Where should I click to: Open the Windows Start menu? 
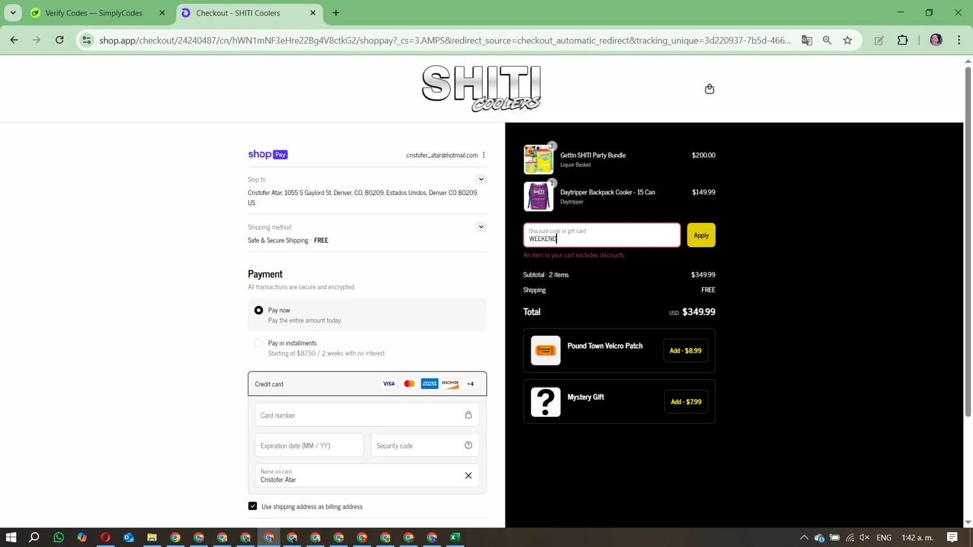(x=11, y=537)
